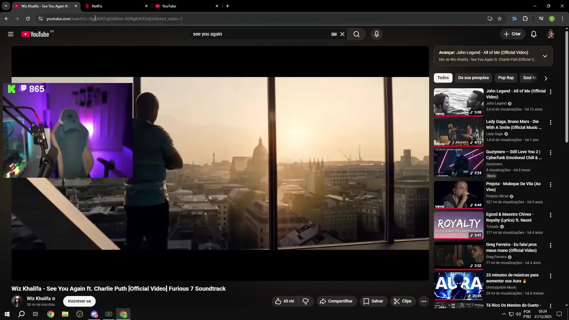Open system volume icon in tray

point(518,314)
